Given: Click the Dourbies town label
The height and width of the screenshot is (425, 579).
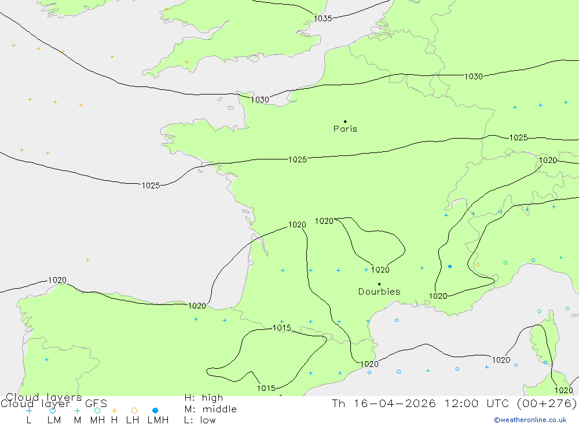Looking at the screenshot, I should click(379, 292).
